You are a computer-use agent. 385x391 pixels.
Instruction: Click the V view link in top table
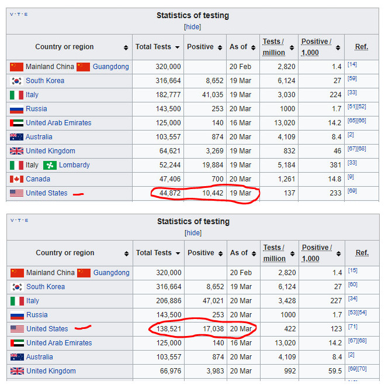point(12,15)
